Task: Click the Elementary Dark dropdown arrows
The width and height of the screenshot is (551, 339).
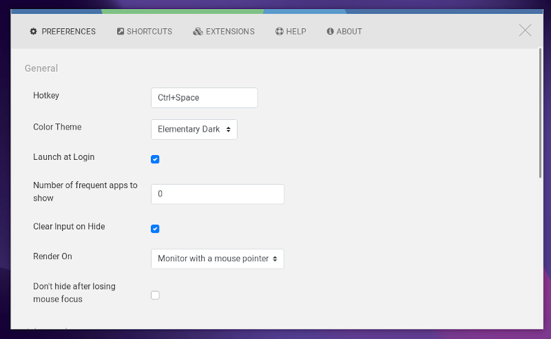Action: pyautogui.click(x=229, y=130)
